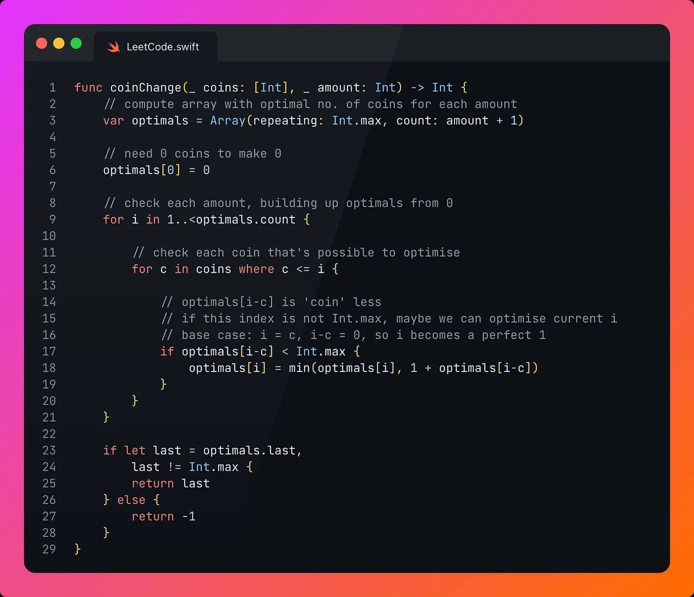Click the function name coinChange on line 1
Image resolution: width=694 pixels, height=597 pixels.
(x=146, y=87)
